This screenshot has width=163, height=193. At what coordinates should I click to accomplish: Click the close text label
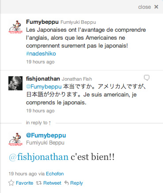[x=144, y=7]
